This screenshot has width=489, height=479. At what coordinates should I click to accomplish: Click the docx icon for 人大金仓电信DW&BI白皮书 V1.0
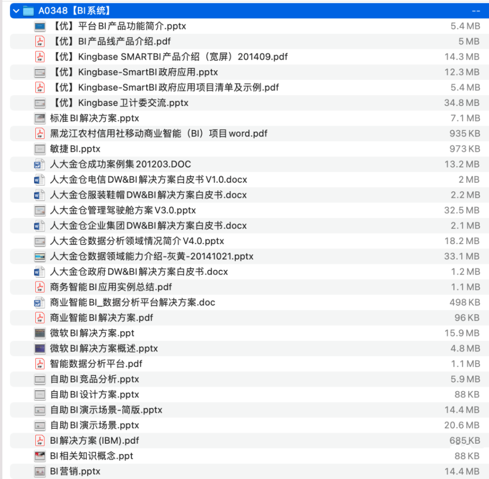[x=40, y=180]
